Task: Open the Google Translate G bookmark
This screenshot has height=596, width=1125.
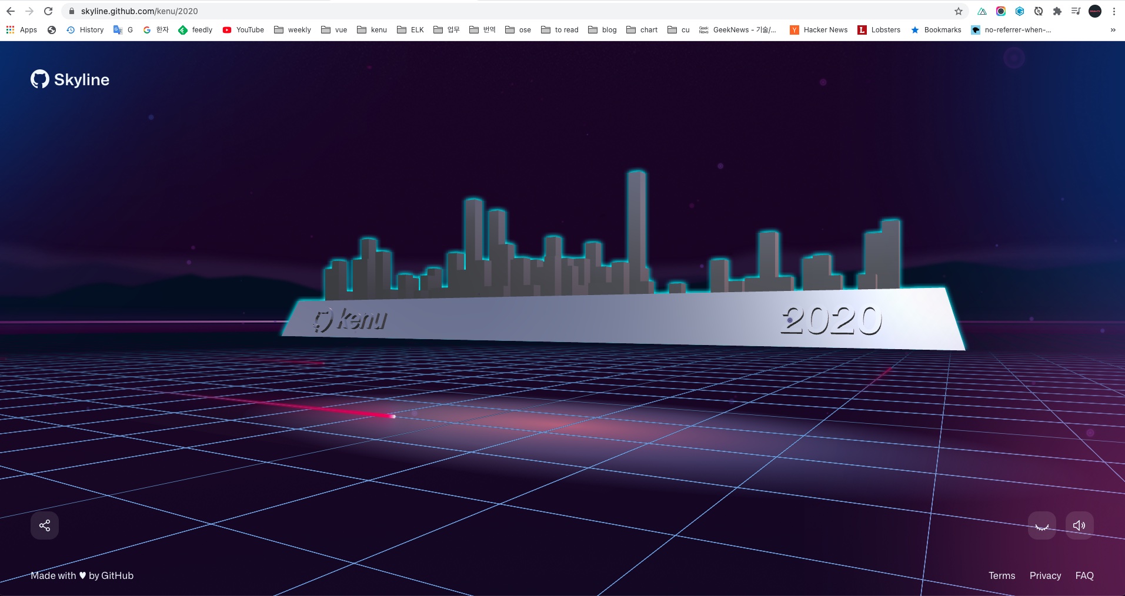Action: tap(123, 30)
